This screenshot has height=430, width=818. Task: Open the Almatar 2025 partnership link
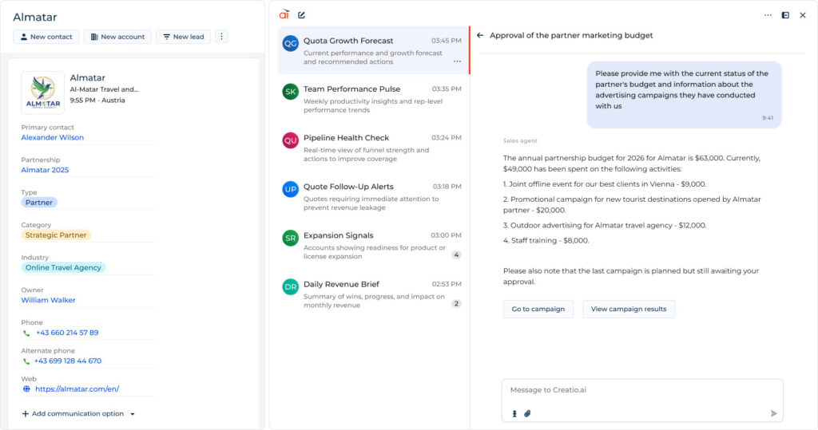click(x=45, y=170)
